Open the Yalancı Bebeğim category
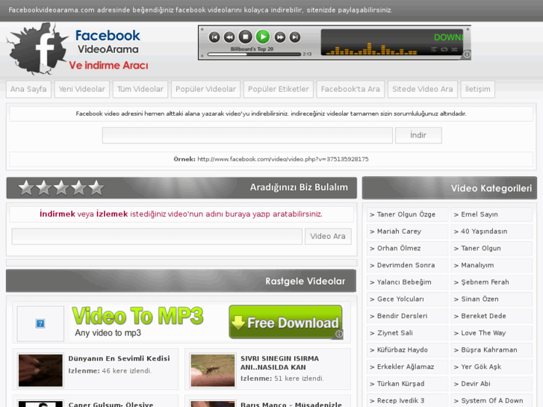Image resolution: width=543 pixels, height=407 pixels. pyautogui.click(x=408, y=282)
